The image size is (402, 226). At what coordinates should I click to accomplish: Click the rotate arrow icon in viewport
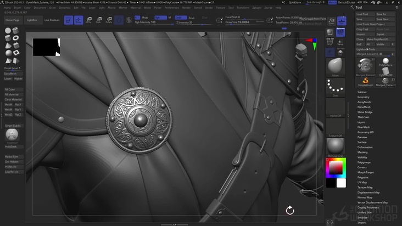(290, 211)
